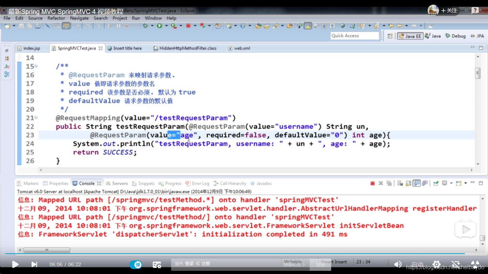Play the video with the play button
The image size is (488, 274).
coord(15,264)
